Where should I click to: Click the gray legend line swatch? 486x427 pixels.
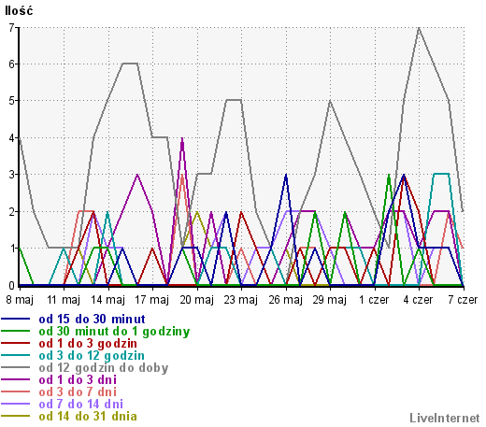[x=16, y=368]
